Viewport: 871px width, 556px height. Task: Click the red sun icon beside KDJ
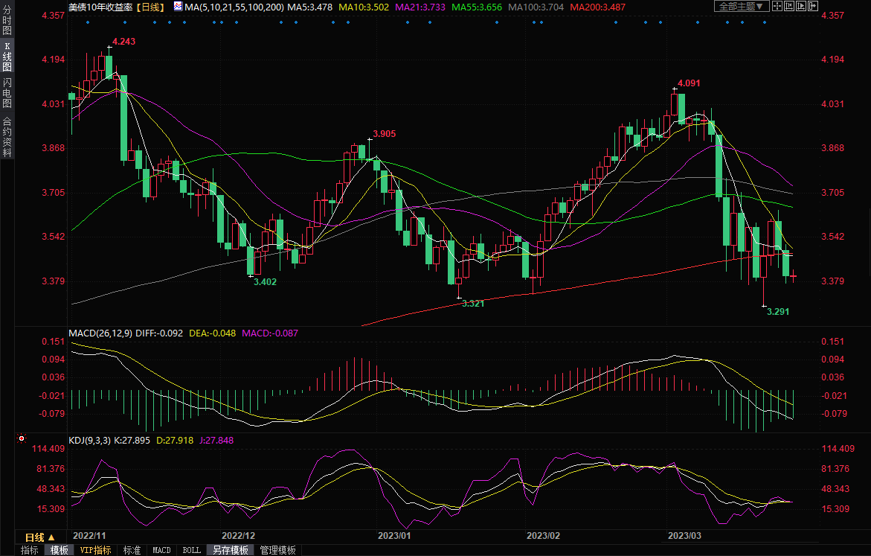22,439
